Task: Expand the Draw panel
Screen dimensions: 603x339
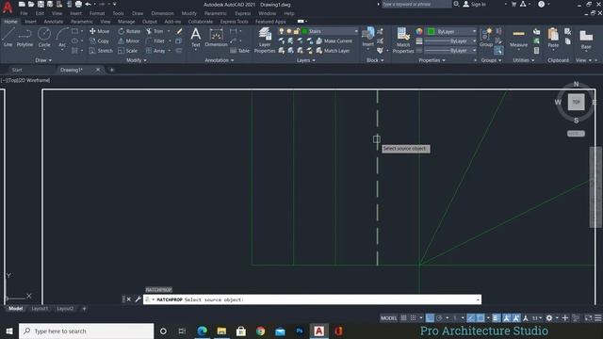Action: point(43,60)
